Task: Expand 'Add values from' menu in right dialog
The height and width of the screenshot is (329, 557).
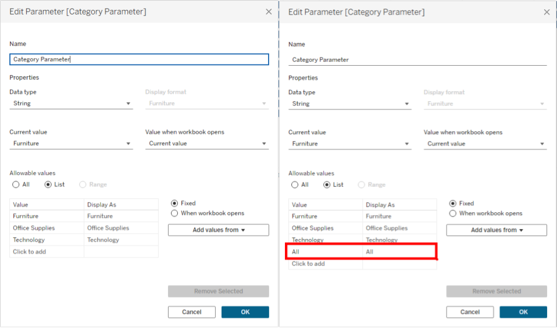Action: pos(497,230)
